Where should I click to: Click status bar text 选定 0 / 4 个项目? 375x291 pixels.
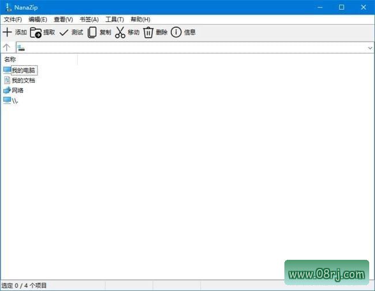[24, 285]
